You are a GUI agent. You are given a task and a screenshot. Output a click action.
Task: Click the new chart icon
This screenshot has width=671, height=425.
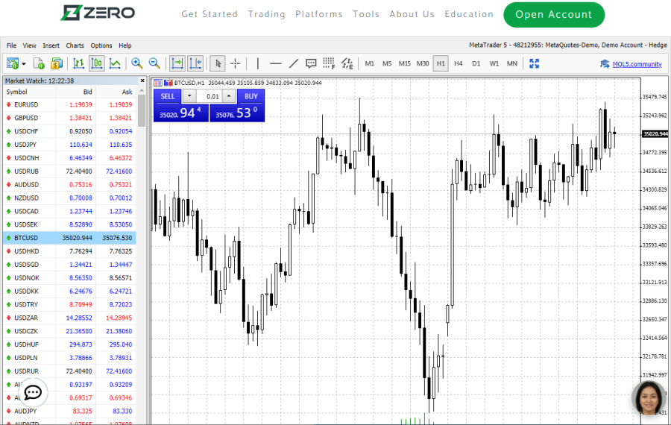coord(13,64)
